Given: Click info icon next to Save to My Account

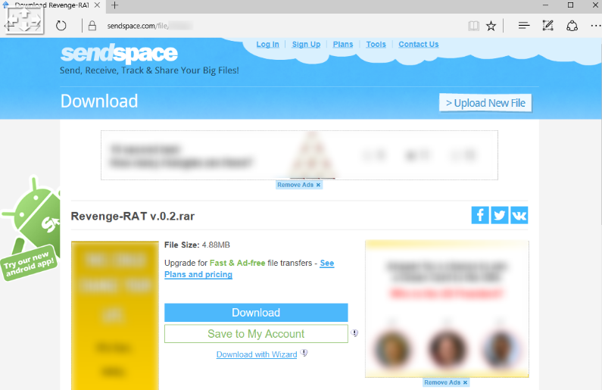Looking at the screenshot, I should tap(354, 333).
